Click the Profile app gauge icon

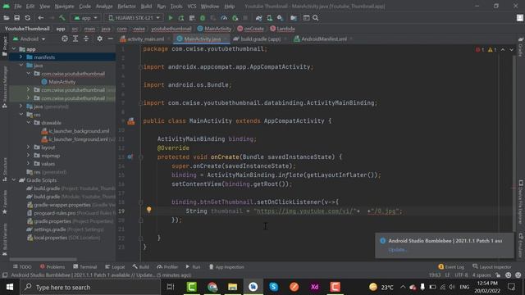point(224,18)
